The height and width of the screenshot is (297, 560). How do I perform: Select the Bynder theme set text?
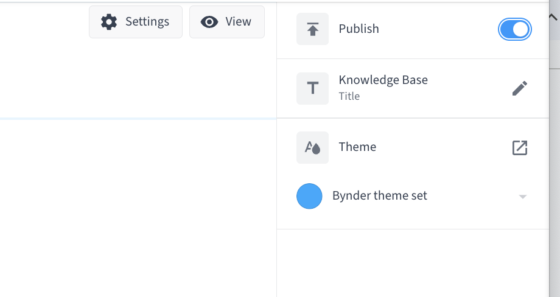pyautogui.click(x=380, y=195)
